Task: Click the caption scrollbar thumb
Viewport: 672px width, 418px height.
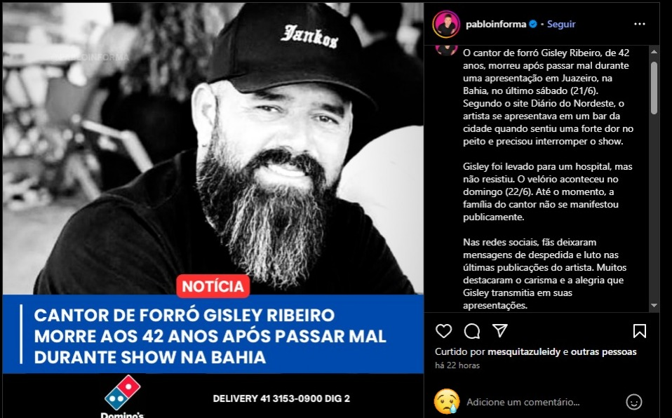Action: 654,88
